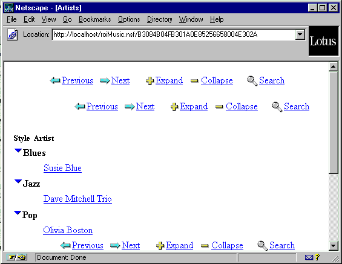Open the Help menu
342x264 pixels.
point(217,19)
